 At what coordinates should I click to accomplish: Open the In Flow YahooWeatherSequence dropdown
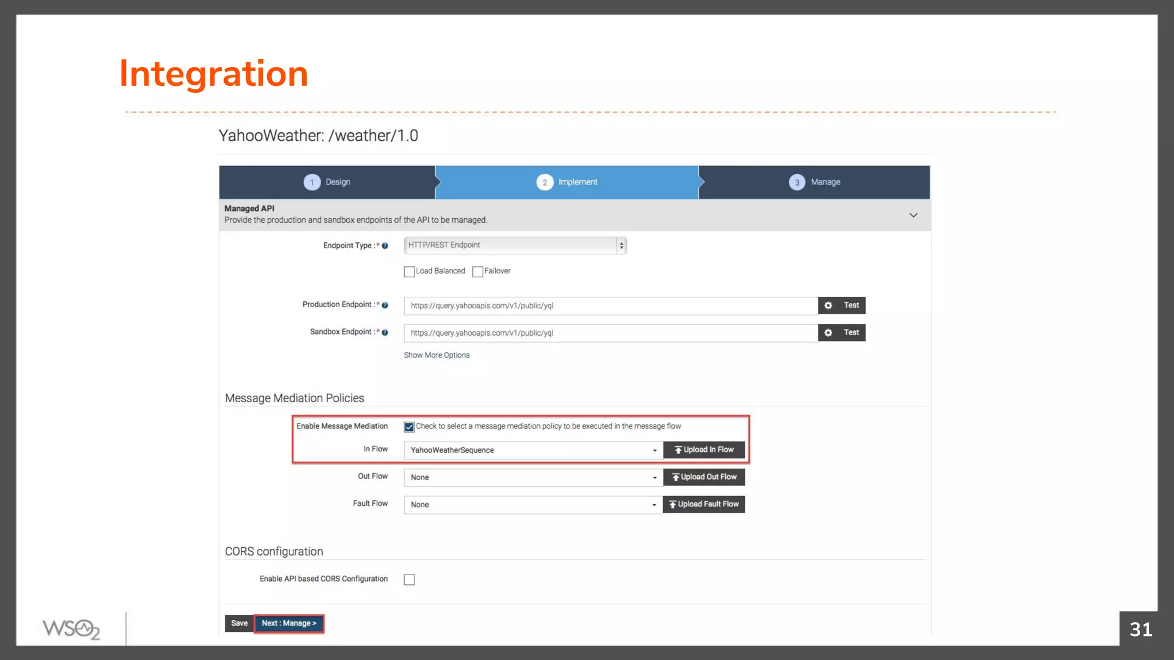[533, 450]
